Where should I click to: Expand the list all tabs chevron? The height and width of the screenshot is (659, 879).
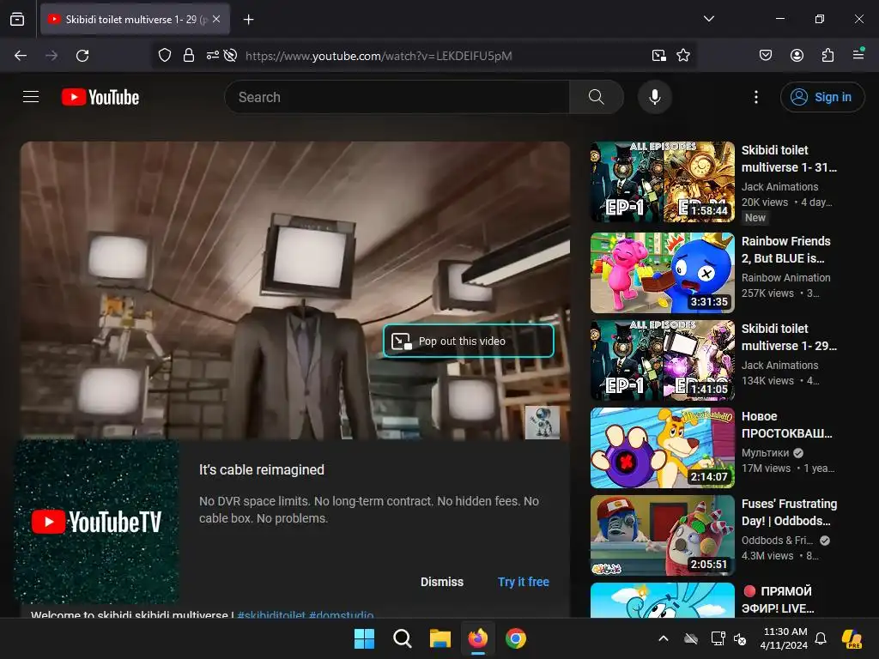coord(708,19)
